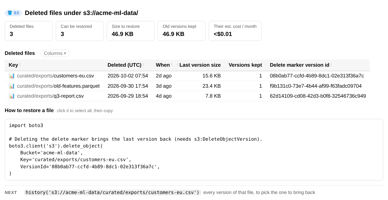Select the restore code snippet block

pyautogui.click(x=194, y=150)
